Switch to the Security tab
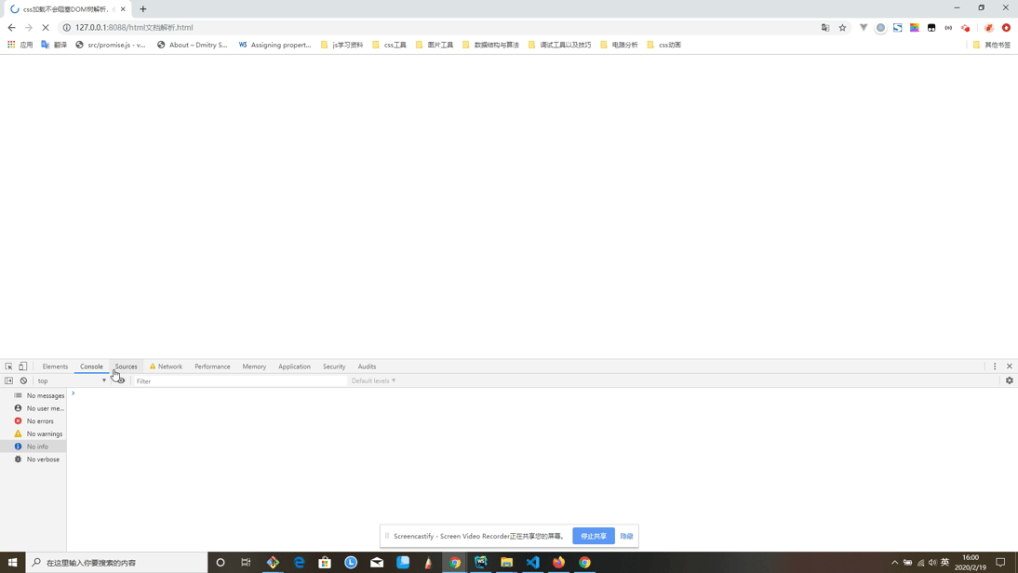The height and width of the screenshot is (573, 1018). 334,366
